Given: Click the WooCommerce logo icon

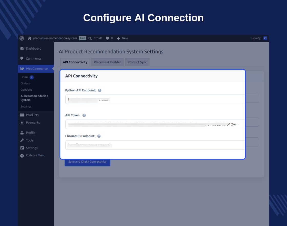Looking at the screenshot, I should (22, 69).
